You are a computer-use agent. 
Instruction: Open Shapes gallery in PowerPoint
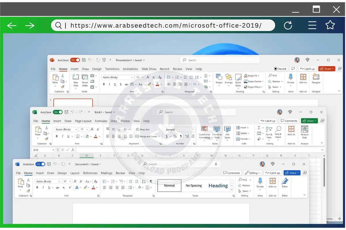tap(219, 78)
